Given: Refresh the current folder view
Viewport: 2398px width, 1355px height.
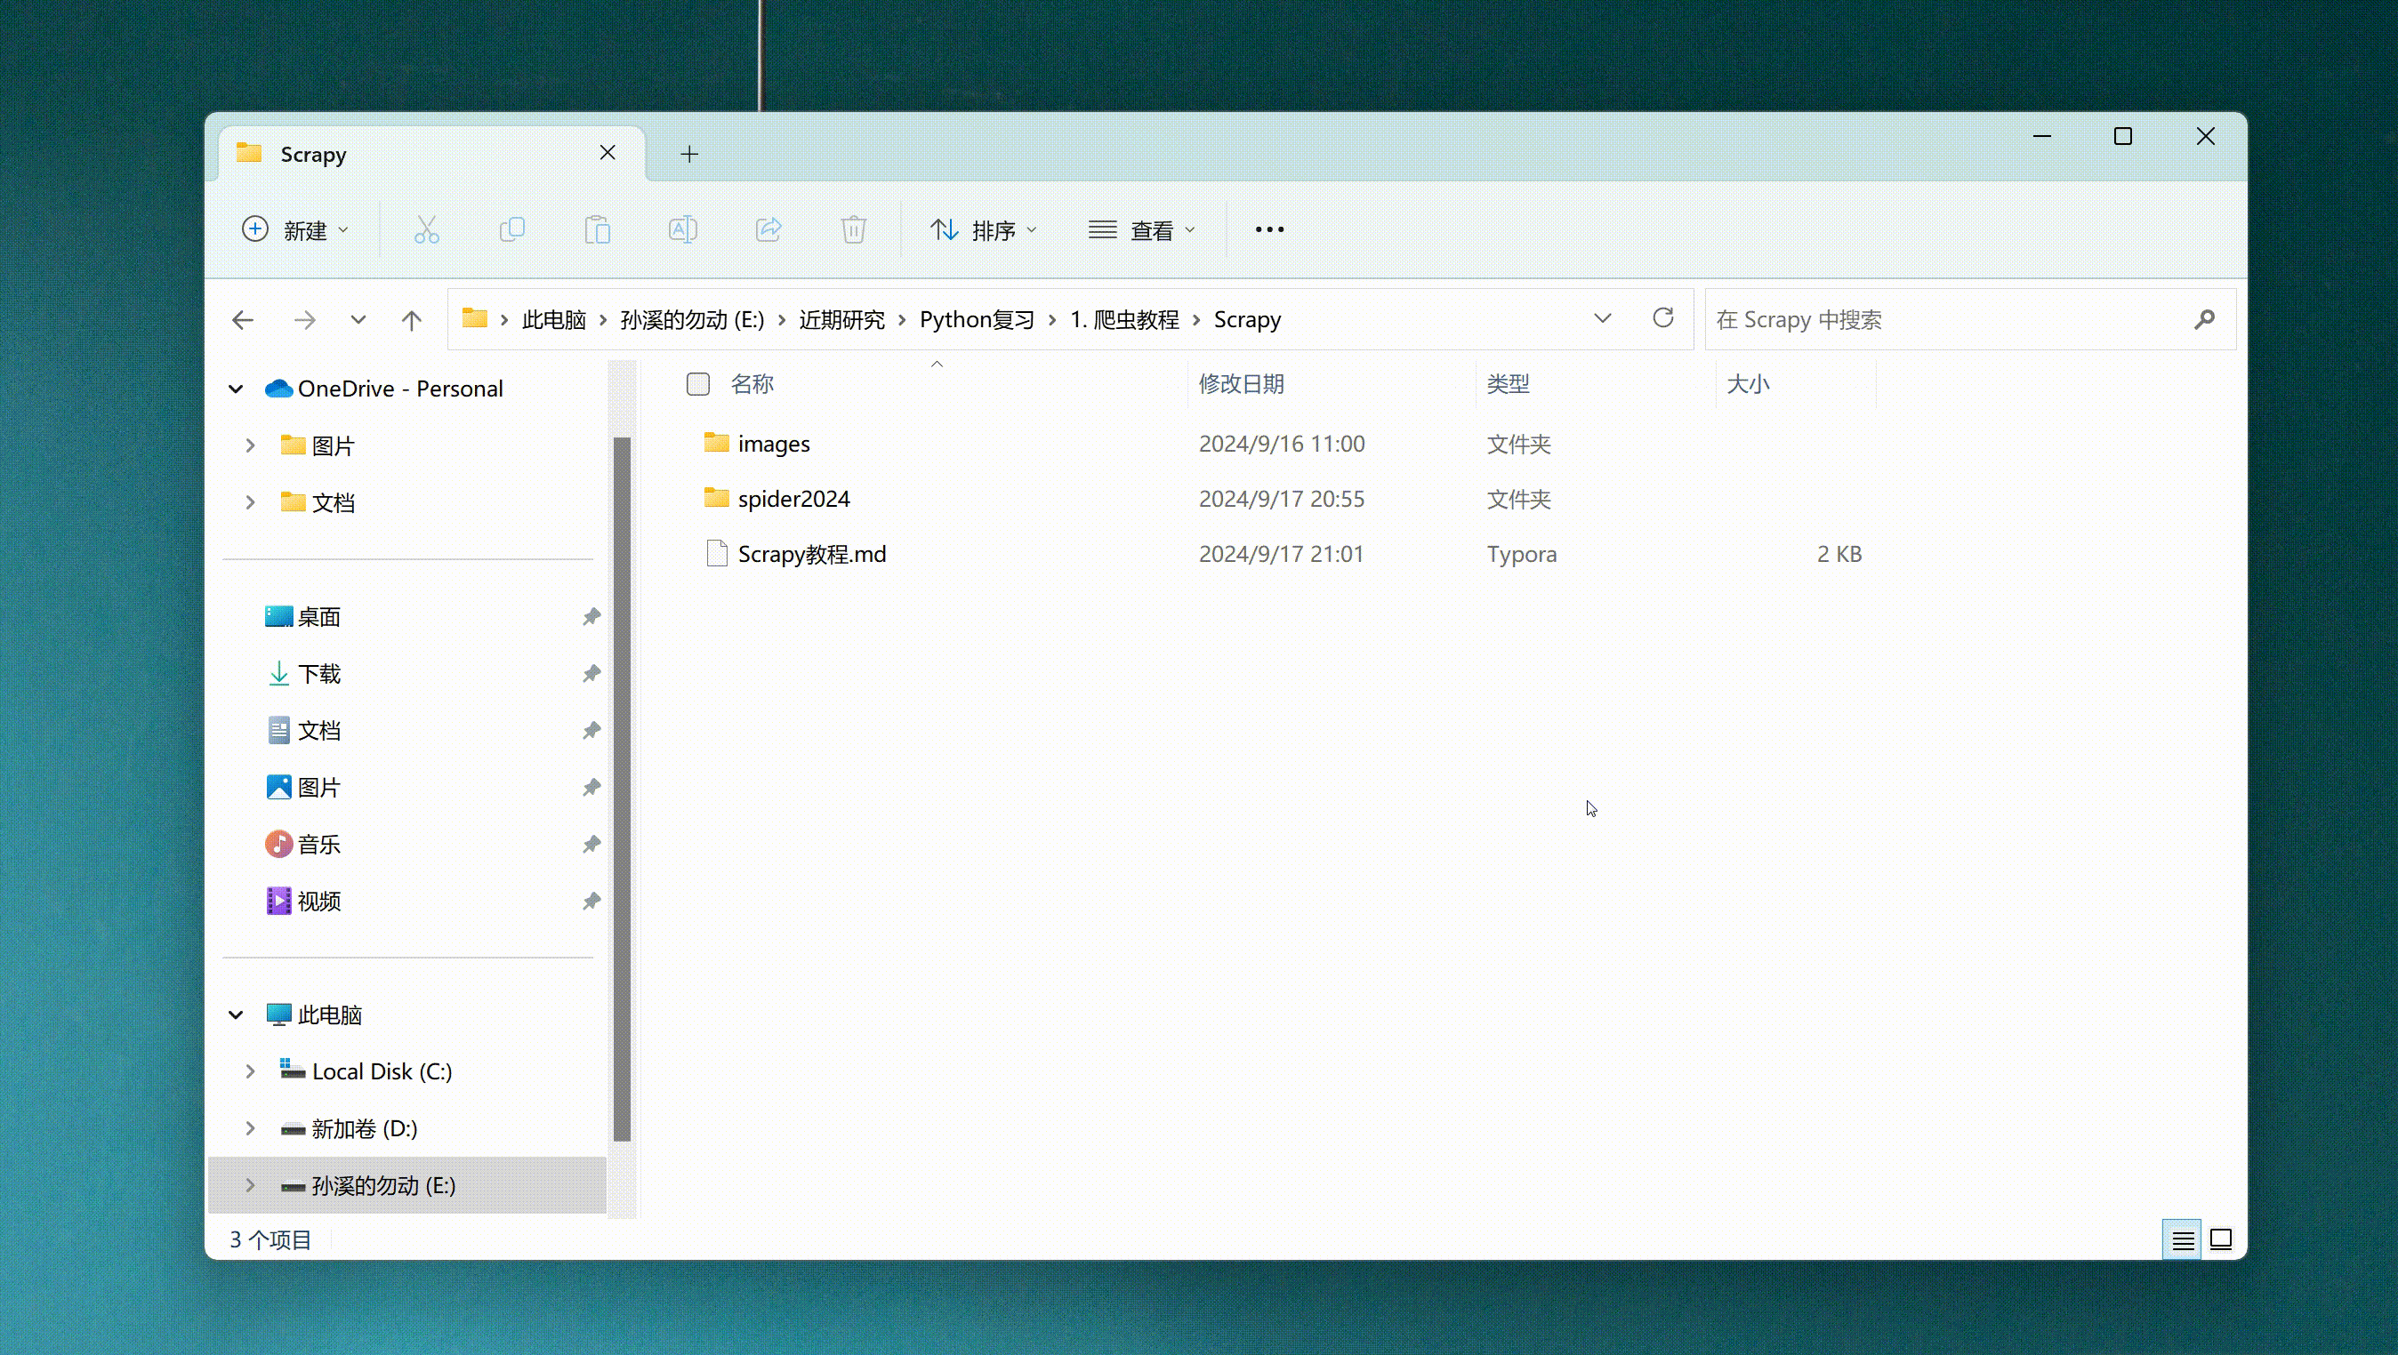Looking at the screenshot, I should coord(1662,319).
